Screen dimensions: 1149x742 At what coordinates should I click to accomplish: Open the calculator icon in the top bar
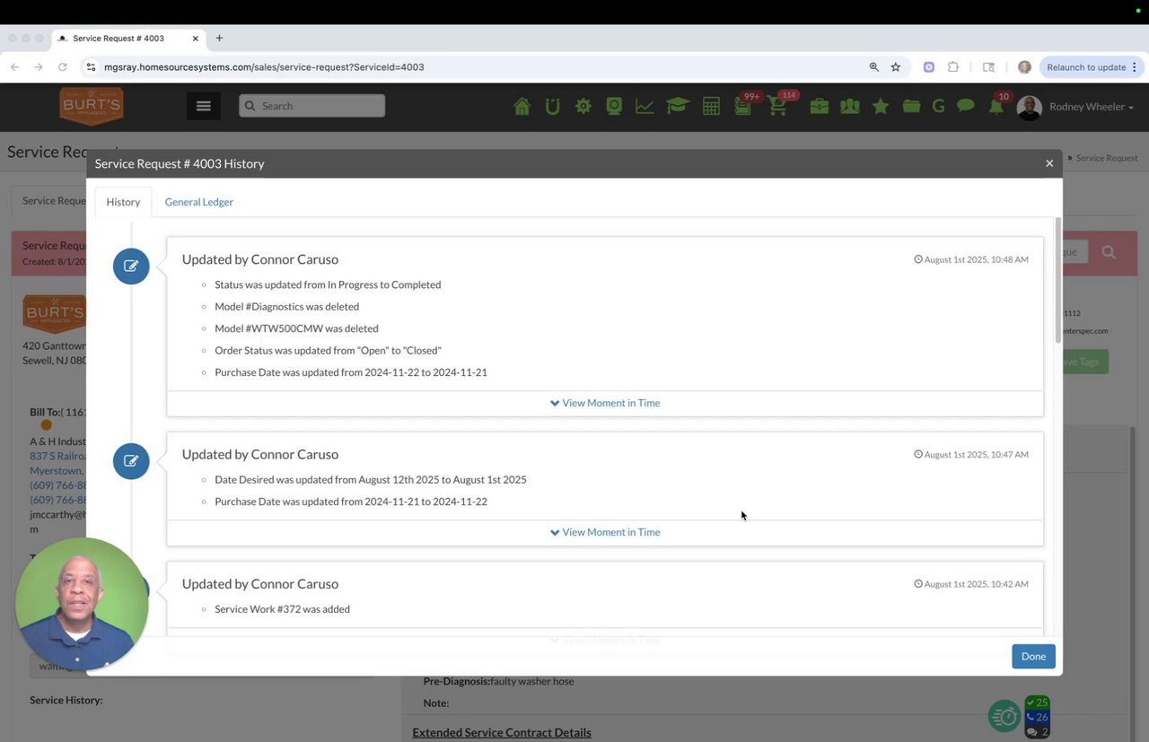711,107
